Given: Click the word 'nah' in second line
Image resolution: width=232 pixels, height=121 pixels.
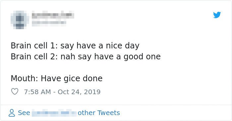Looking at the screenshot, I should [68, 57].
